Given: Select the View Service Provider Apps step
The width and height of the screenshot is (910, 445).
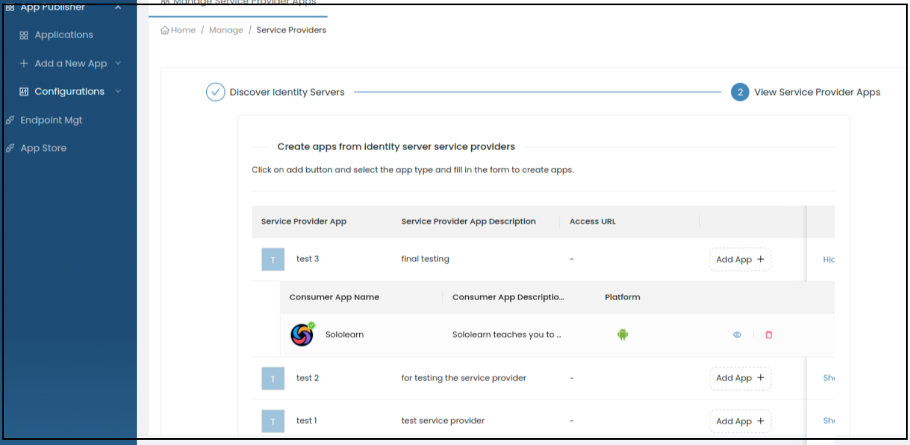Looking at the screenshot, I should pos(818,92).
